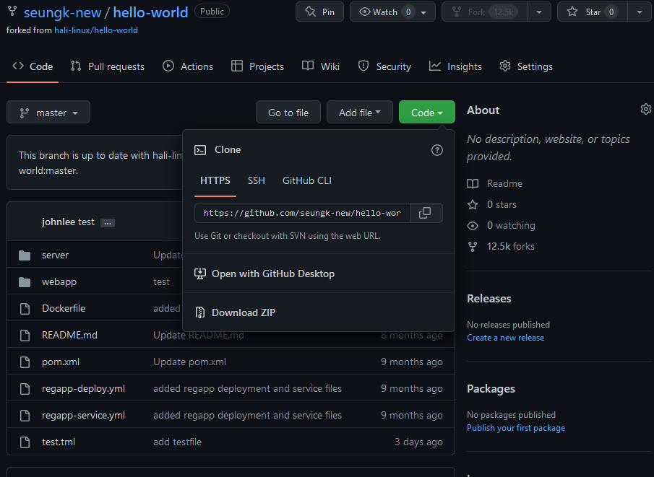Expand the Star lists dropdown arrow

[640, 12]
